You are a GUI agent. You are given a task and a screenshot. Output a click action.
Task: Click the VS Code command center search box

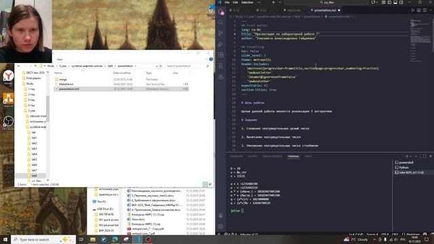[x=327, y=2]
